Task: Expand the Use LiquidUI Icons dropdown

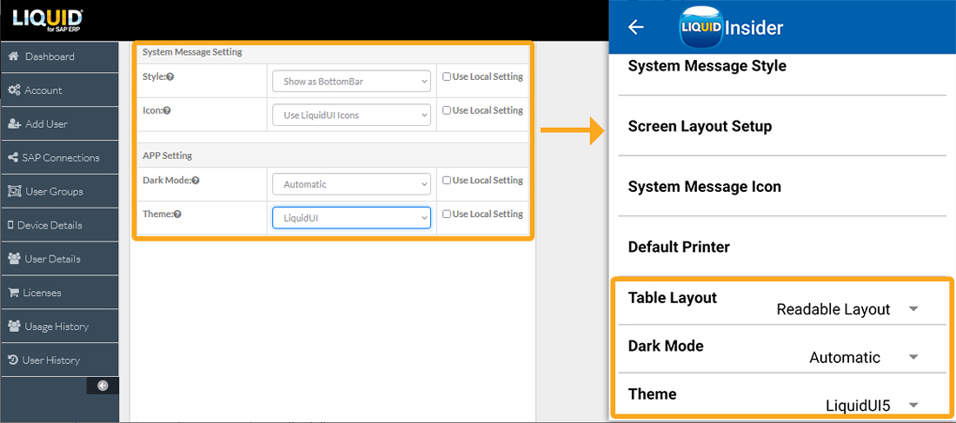Action: (x=351, y=115)
